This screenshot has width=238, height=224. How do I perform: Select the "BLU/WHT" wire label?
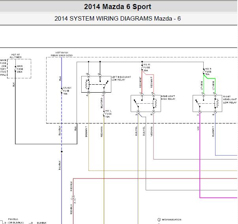(213, 131)
